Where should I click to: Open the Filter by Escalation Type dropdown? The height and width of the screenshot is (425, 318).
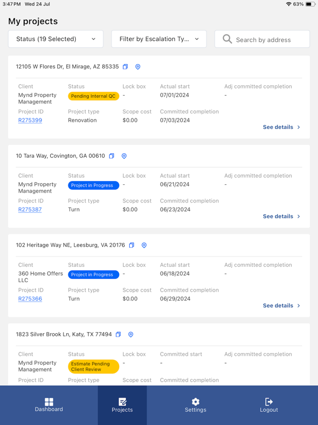159,39
